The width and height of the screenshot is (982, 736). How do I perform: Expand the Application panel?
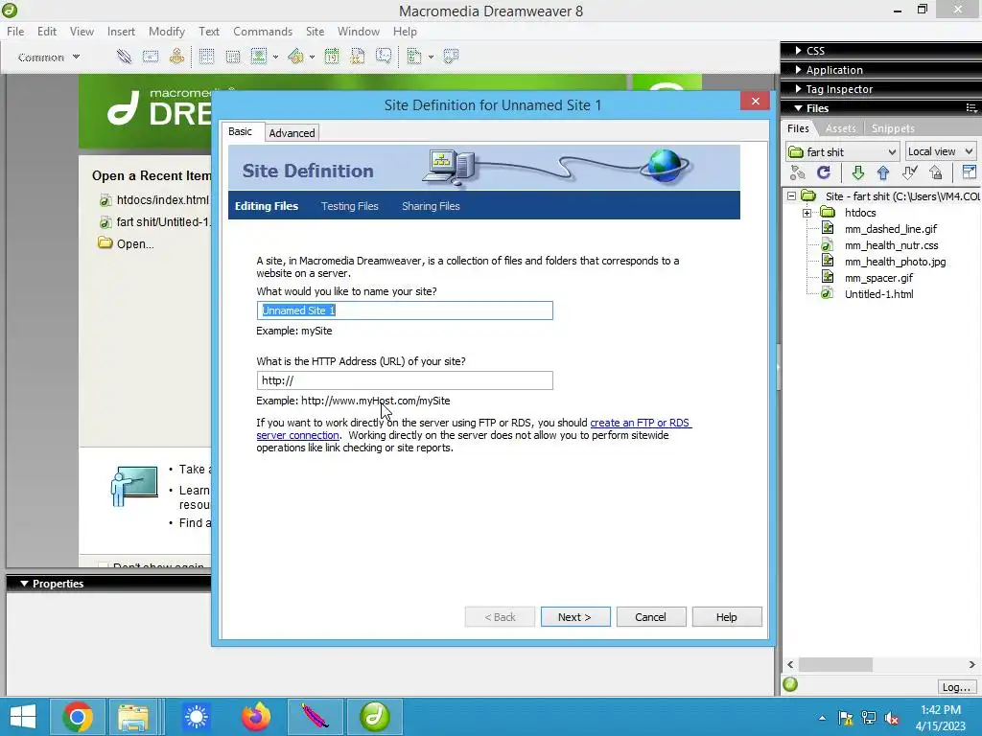799,69
